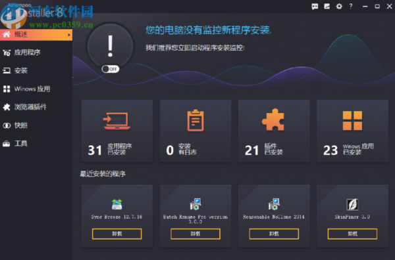Close the UnInstaller window

tap(389, 7)
